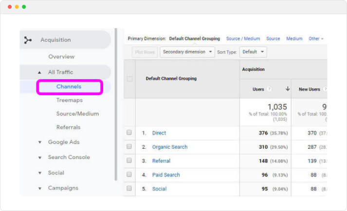Open the Secondary dimension dropdown

[187, 52]
